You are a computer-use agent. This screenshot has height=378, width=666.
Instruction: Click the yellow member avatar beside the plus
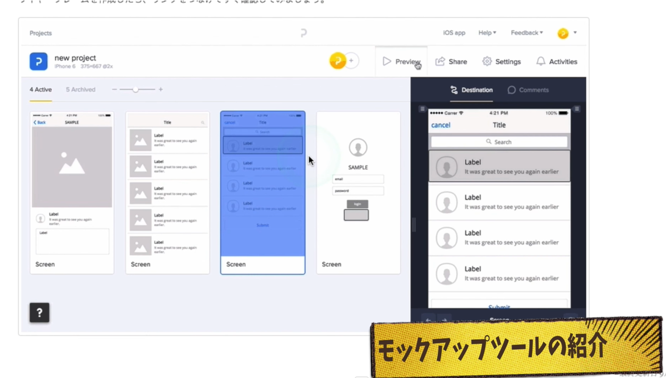[x=338, y=61]
